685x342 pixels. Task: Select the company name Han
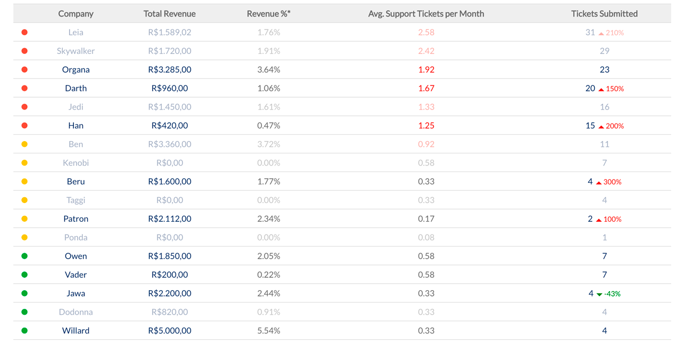(76, 126)
